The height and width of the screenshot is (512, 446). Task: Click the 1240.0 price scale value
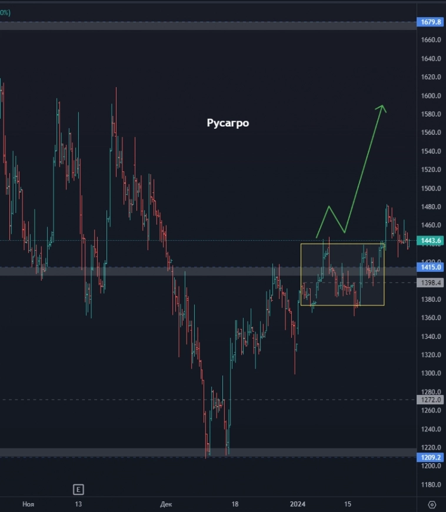click(x=431, y=429)
